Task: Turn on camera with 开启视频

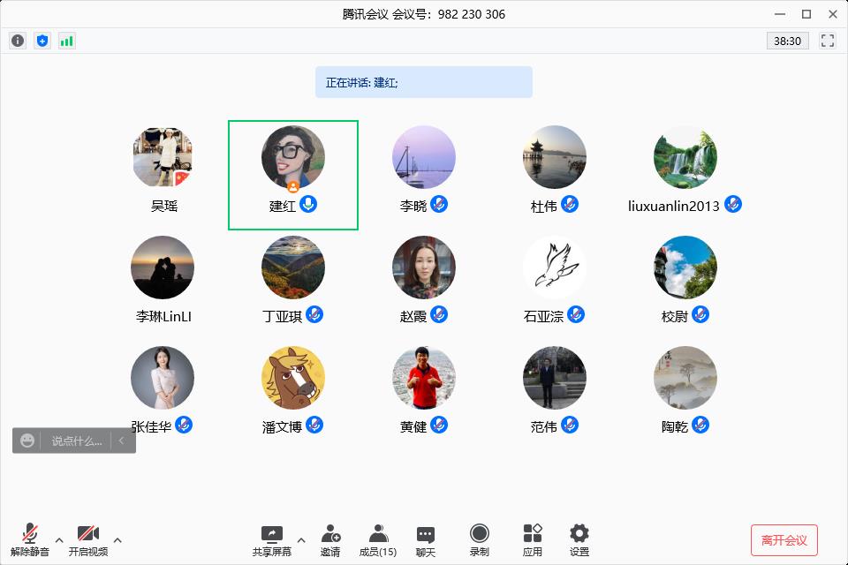Action: click(88, 539)
